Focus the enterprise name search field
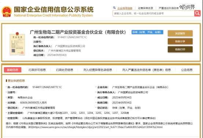The height and width of the screenshot is (138, 203). coord(154,14)
